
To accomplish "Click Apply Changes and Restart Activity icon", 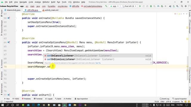I will coord(144,6).
